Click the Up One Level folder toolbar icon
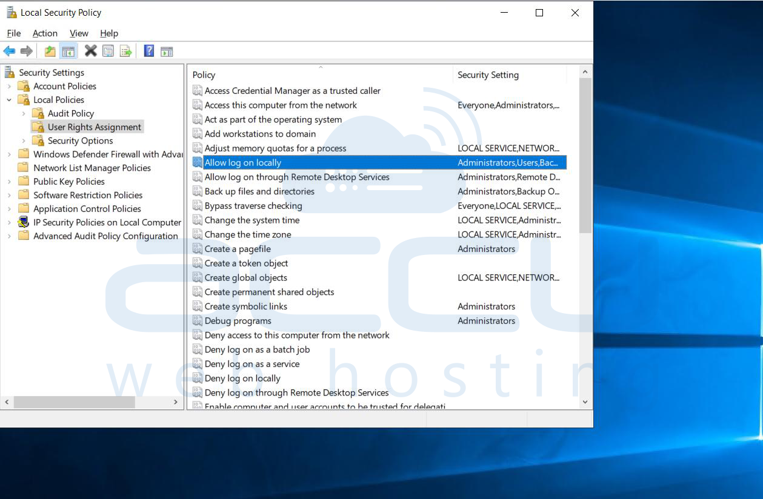763x499 pixels. (50, 51)
